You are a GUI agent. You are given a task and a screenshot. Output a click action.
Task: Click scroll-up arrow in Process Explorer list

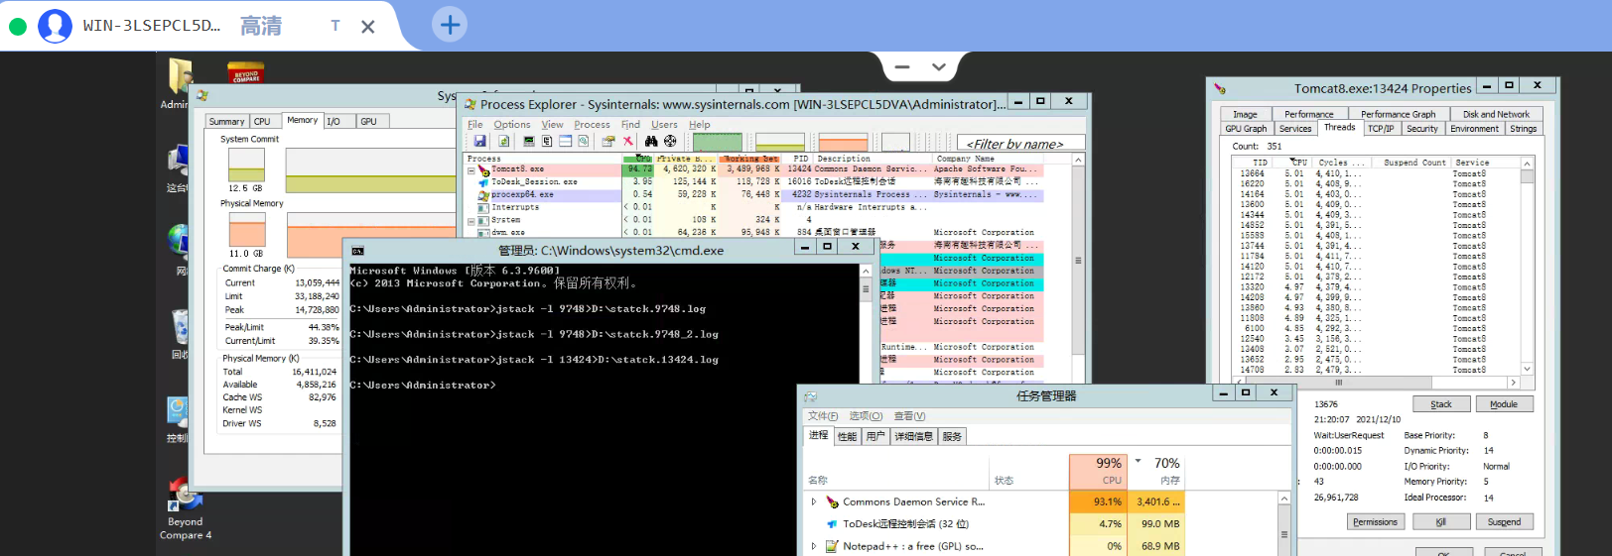1078,160
